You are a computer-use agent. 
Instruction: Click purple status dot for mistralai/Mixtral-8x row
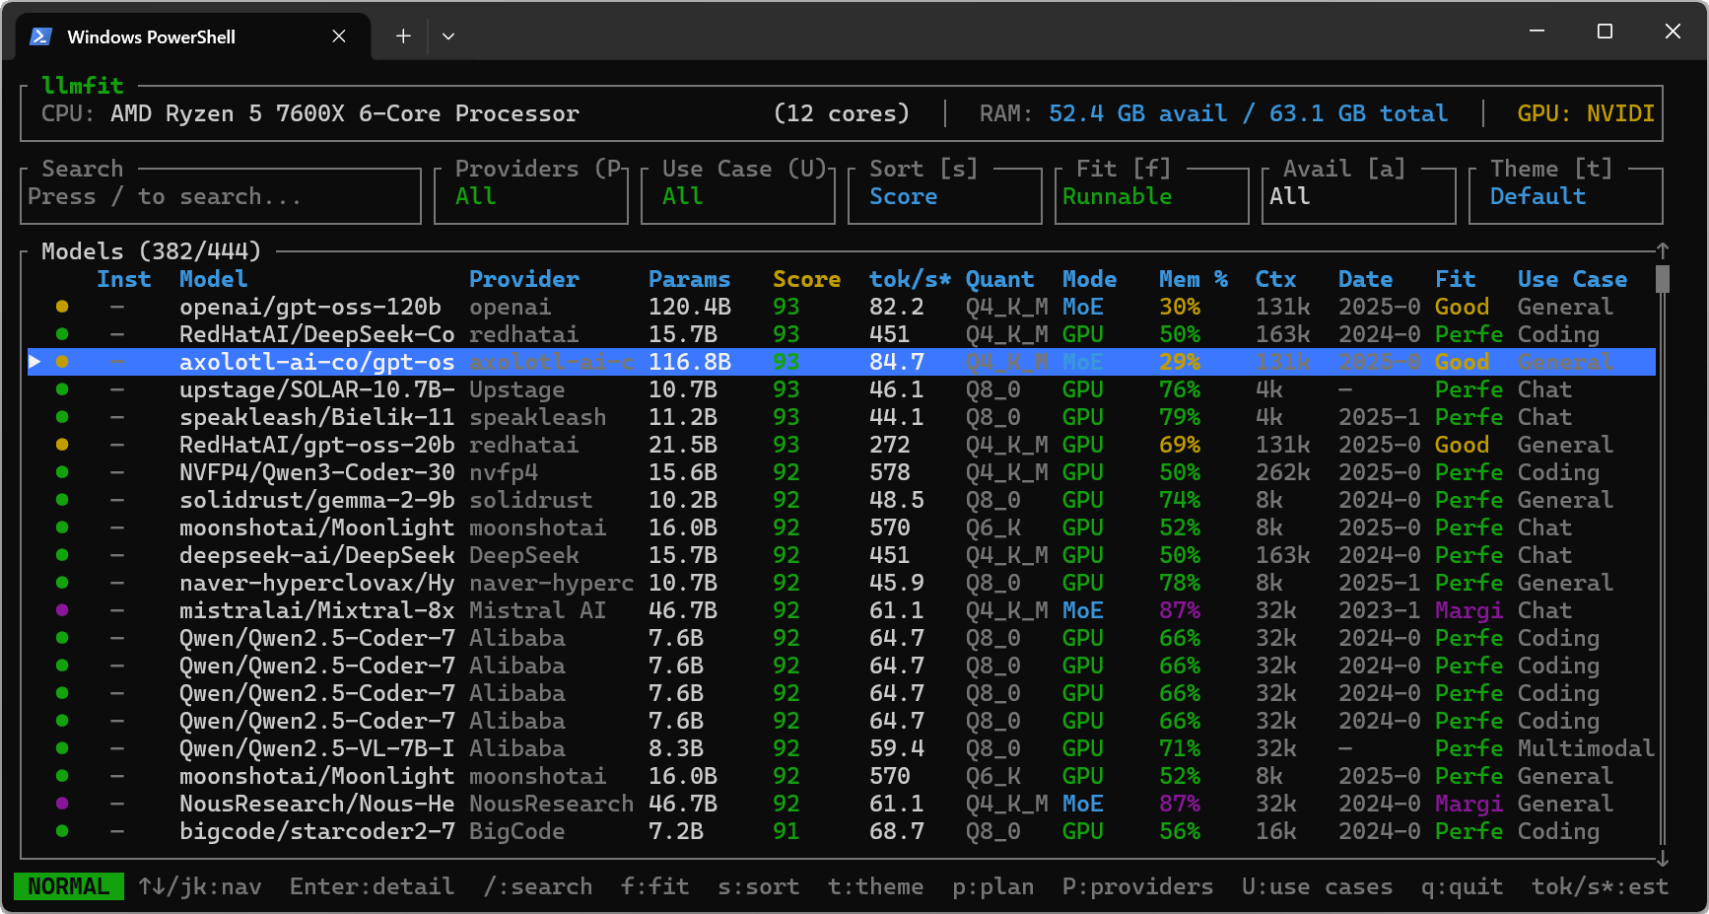point(62,610)
